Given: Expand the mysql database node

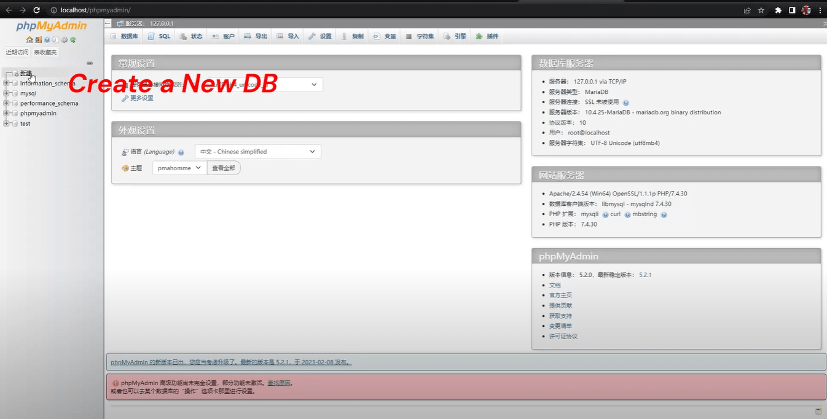Looking at the screenshot, I should (6, 93).
